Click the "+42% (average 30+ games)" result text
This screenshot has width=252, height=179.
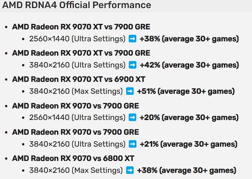tap(189, 65)
